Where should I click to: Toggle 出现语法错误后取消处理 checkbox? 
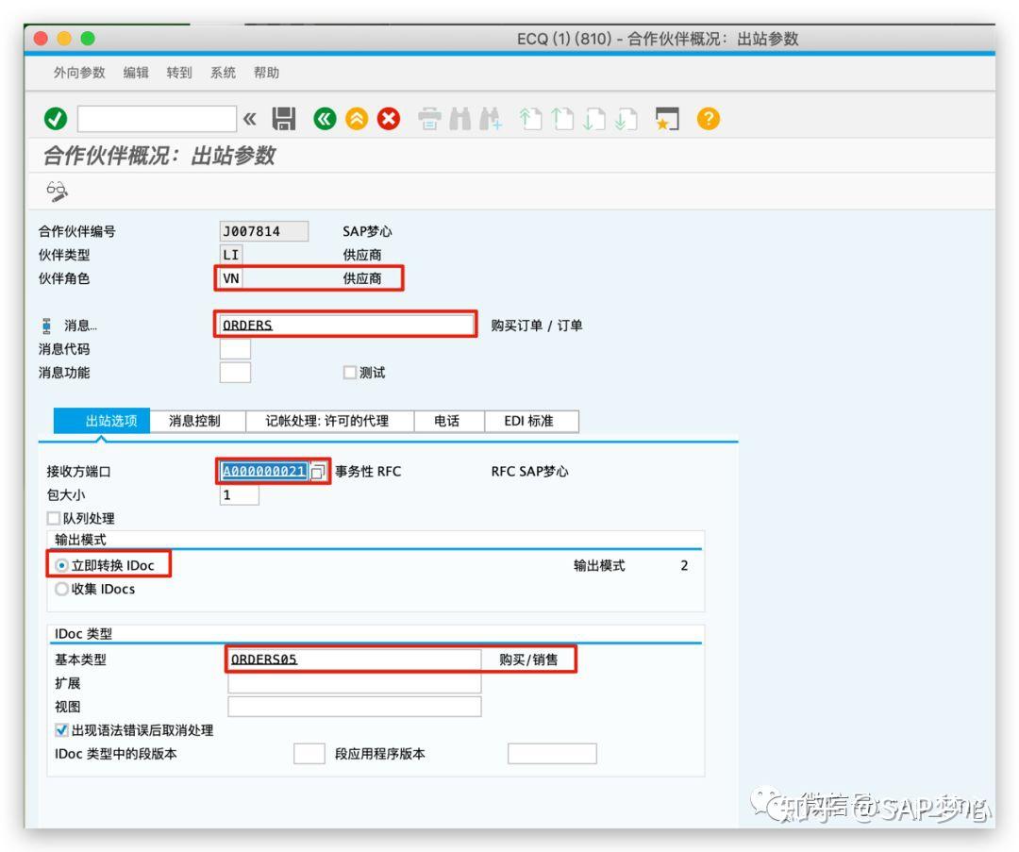tap(61, 730)
